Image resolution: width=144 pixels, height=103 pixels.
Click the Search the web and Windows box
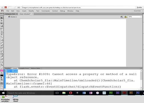point(30,93)
